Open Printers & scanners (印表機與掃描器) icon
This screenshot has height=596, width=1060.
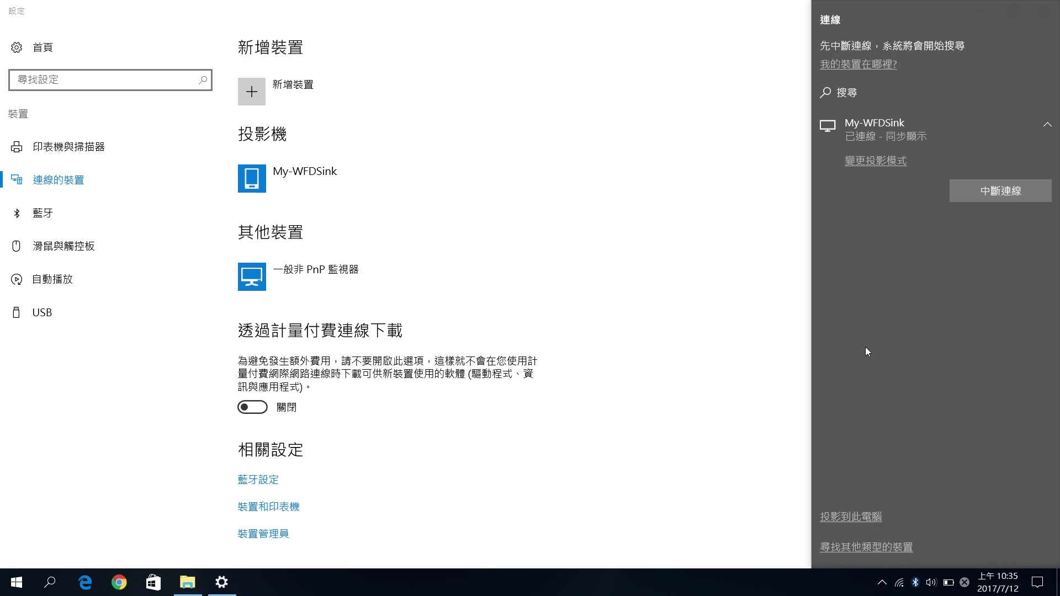17,147
